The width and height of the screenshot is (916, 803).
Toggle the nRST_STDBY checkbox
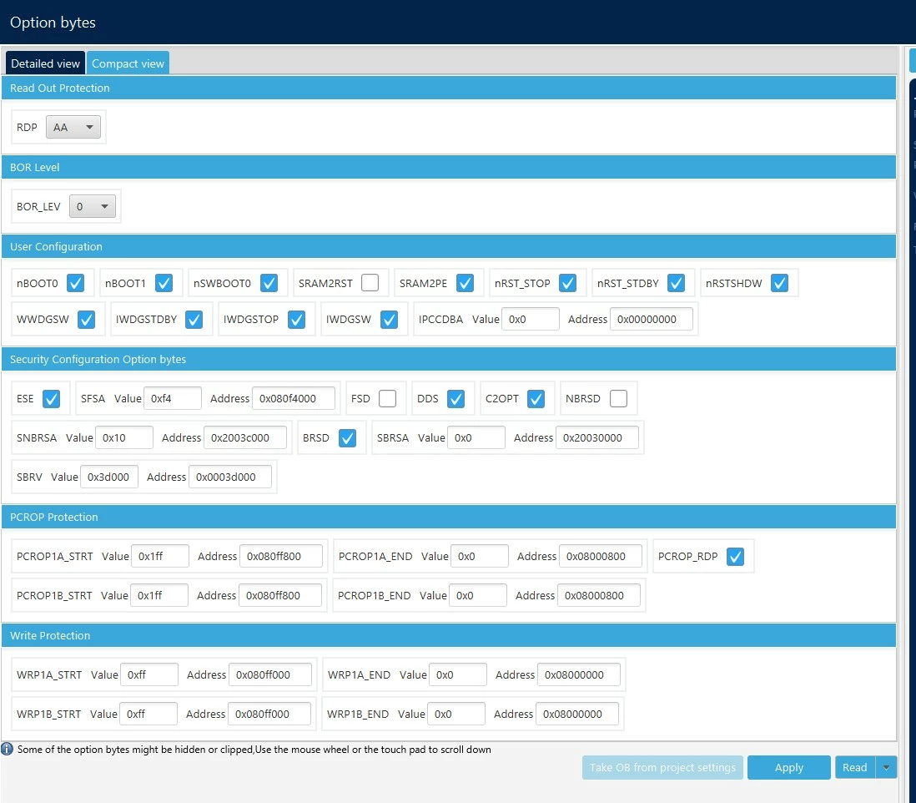pos(677,283)
